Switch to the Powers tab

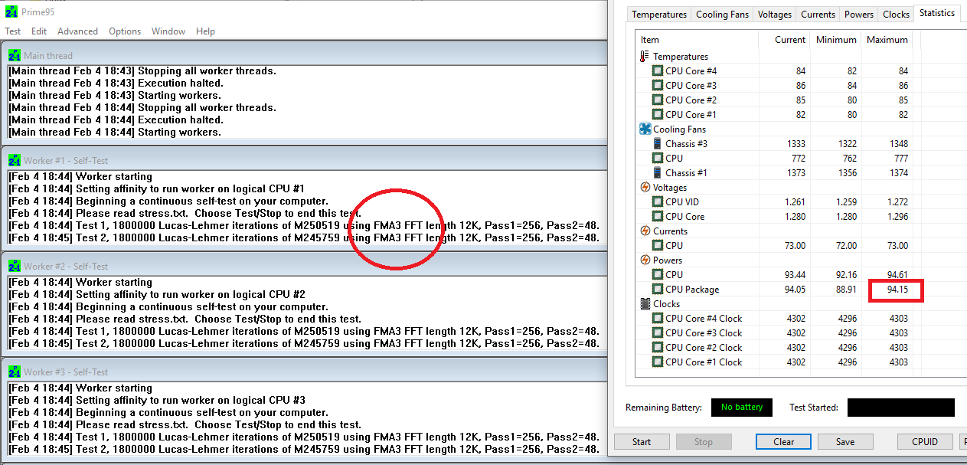858,15
